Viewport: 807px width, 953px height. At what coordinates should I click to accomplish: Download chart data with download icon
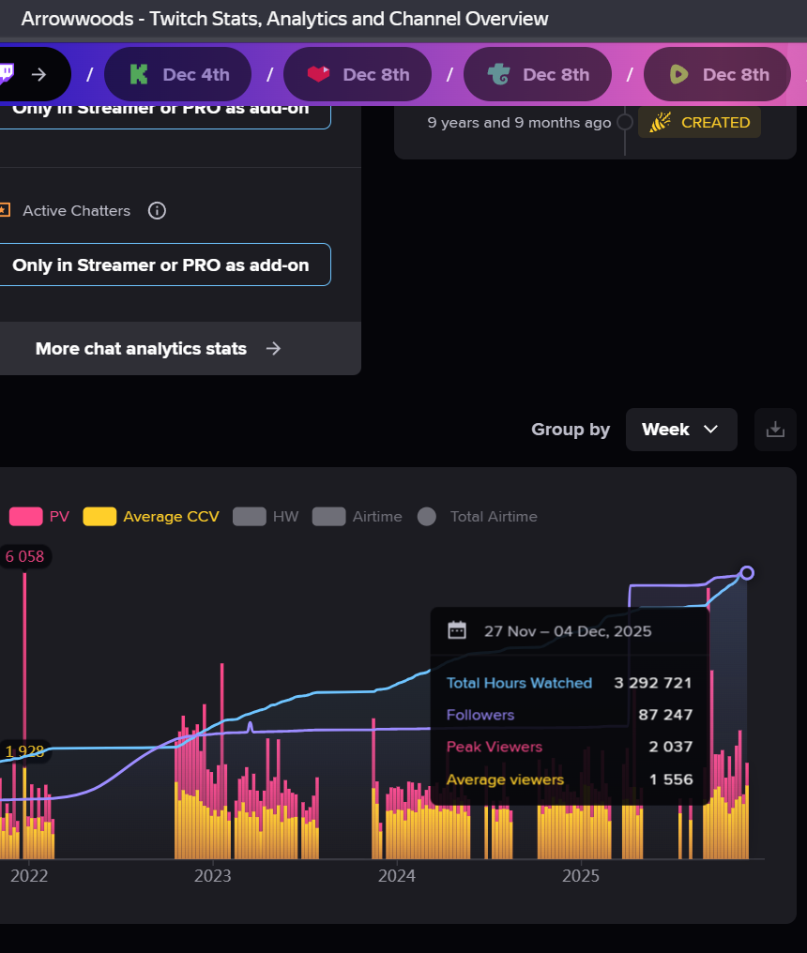[775, 430]
